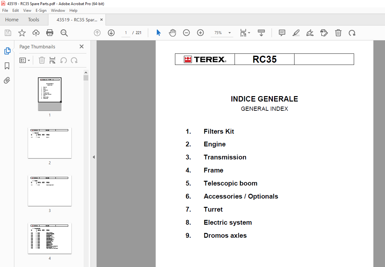
Task: Click 'Accessories / Optionals' index entry
Action: pyautogui.click(x=241, y=196)
